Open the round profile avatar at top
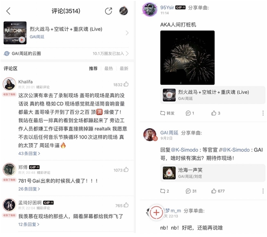 pyautogui.click(x=123, y=11)
